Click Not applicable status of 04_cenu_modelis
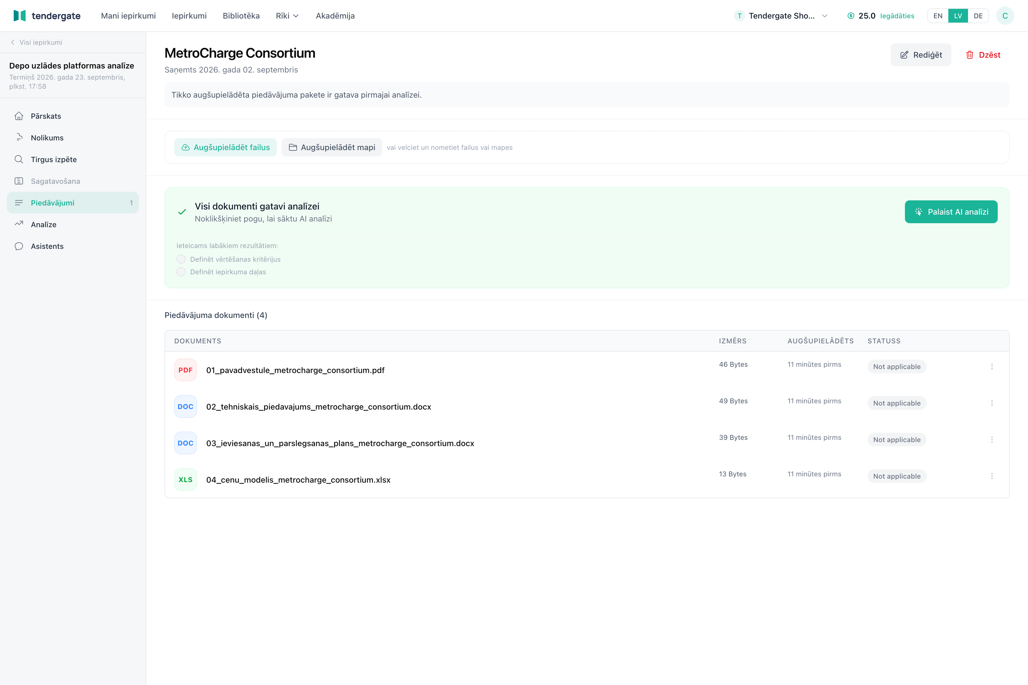The image size is (1028, 685). tap(897, 476)
